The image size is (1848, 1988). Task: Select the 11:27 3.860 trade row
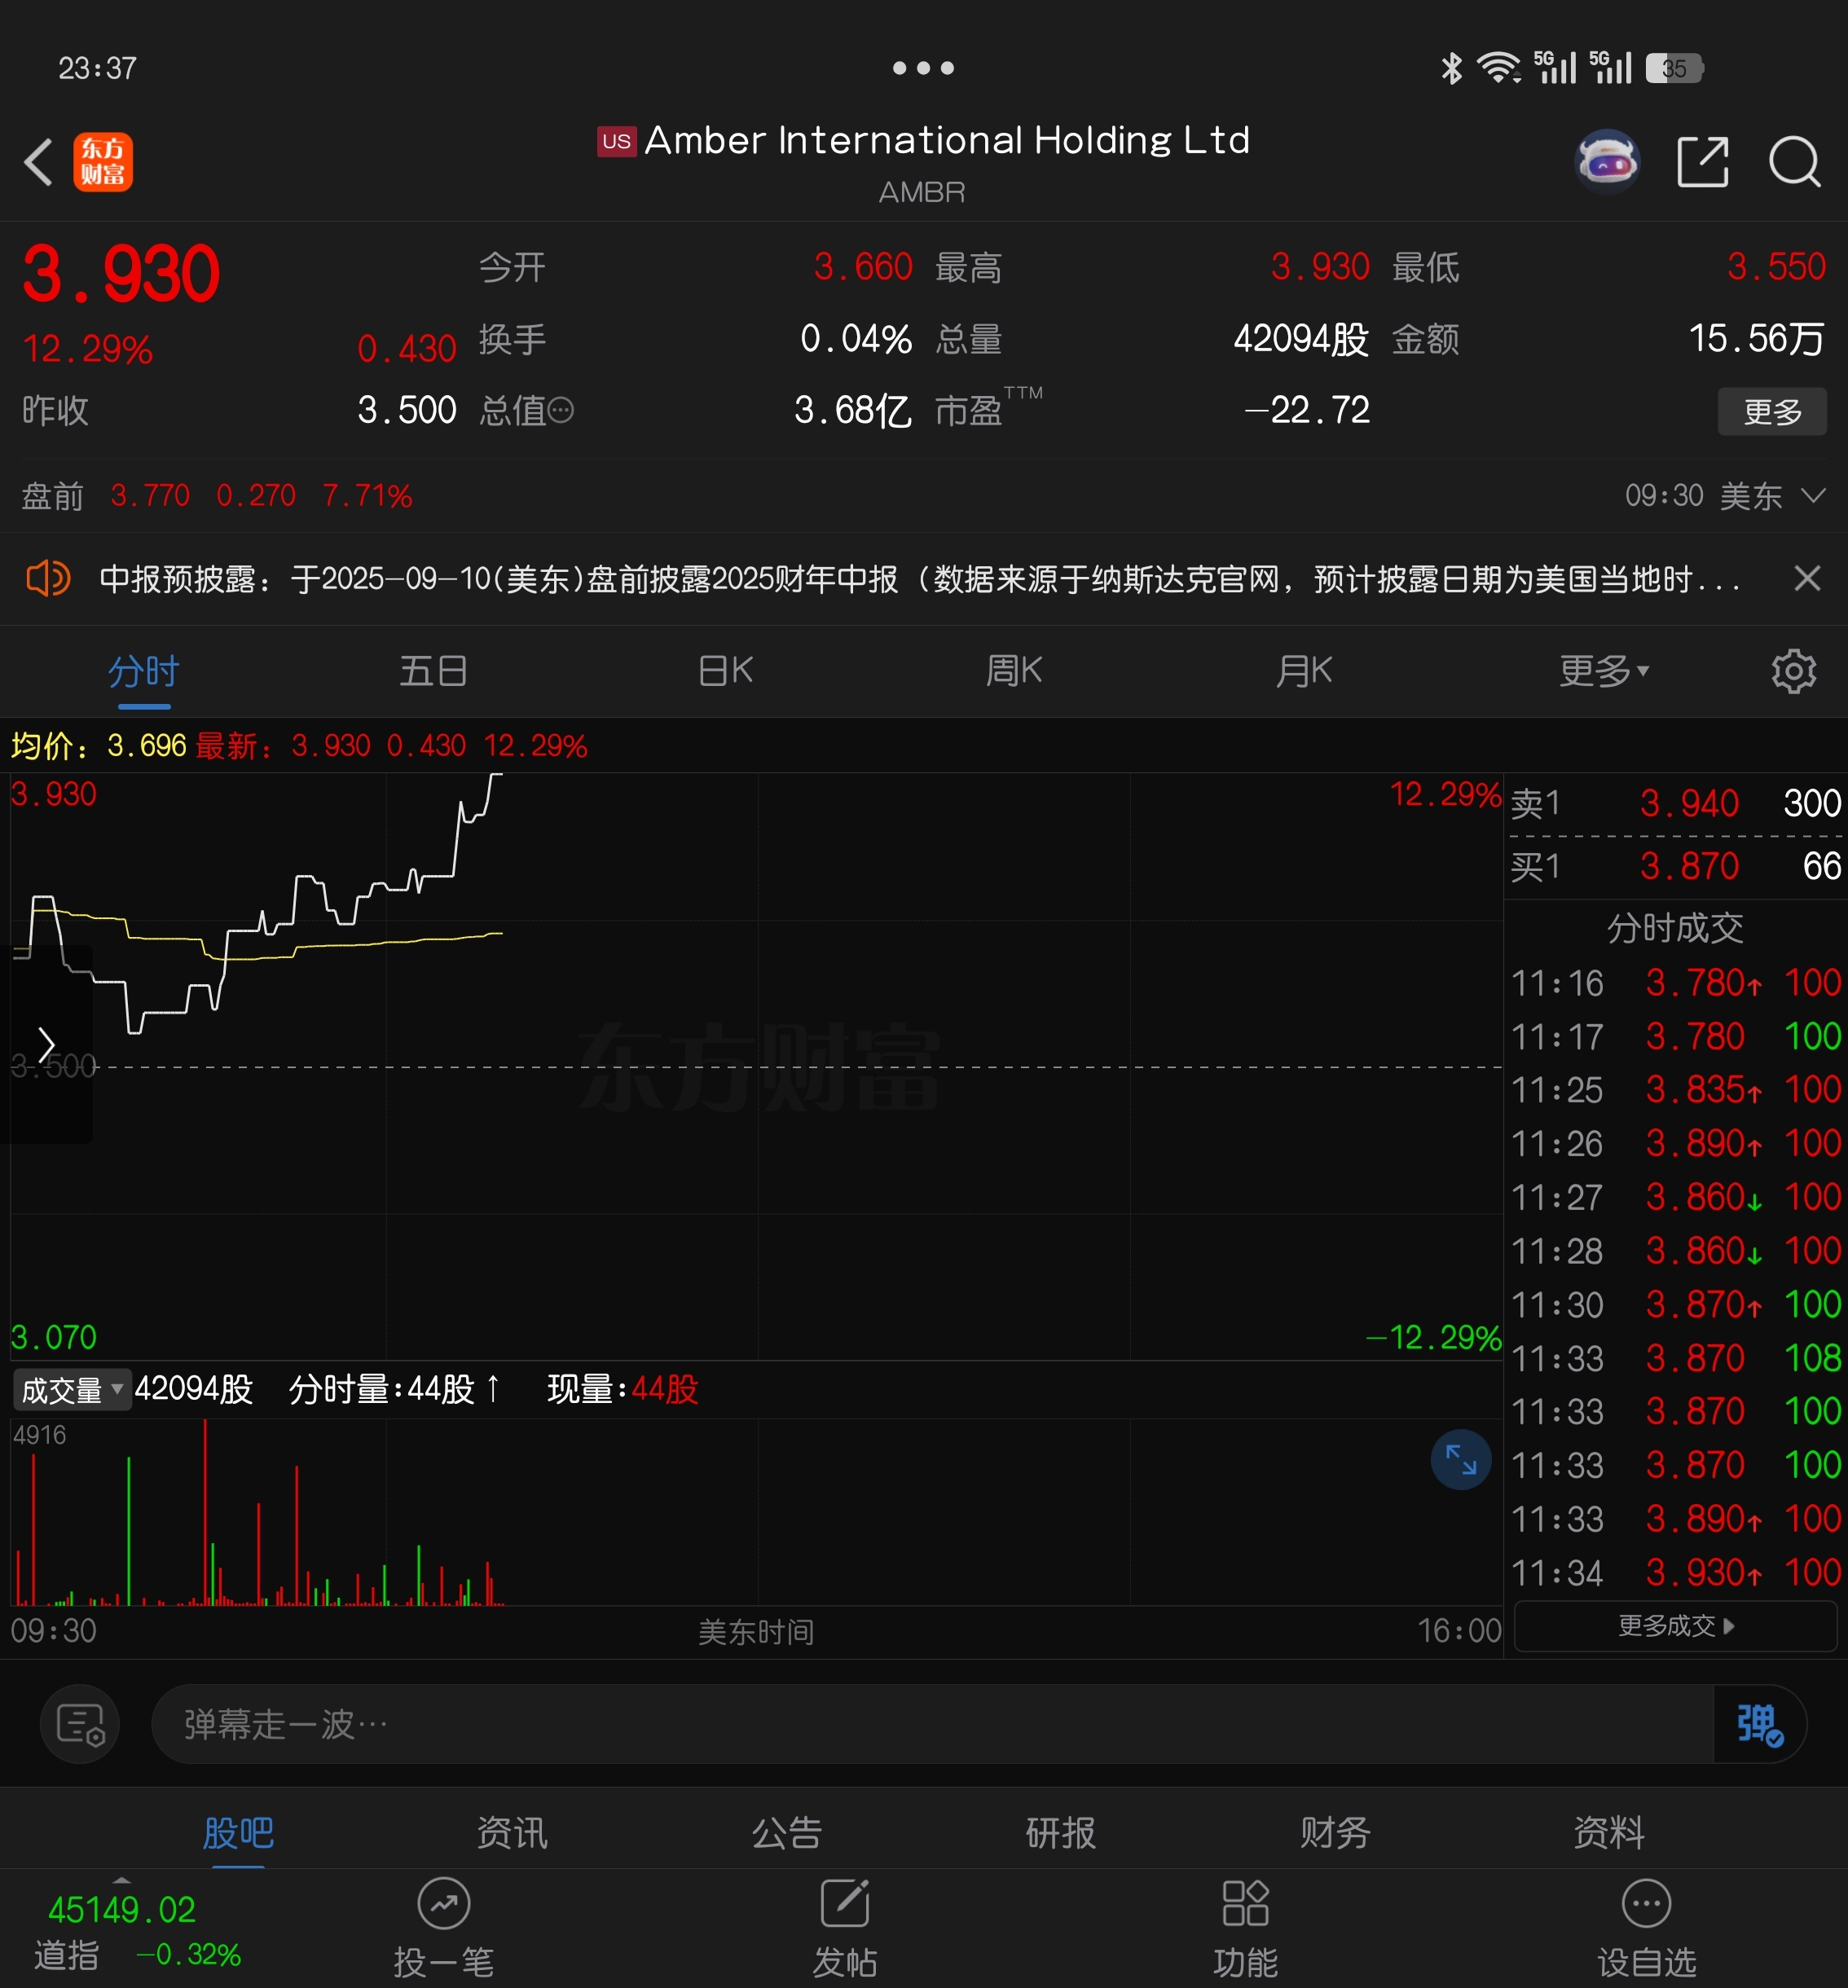[1675, 1197]
